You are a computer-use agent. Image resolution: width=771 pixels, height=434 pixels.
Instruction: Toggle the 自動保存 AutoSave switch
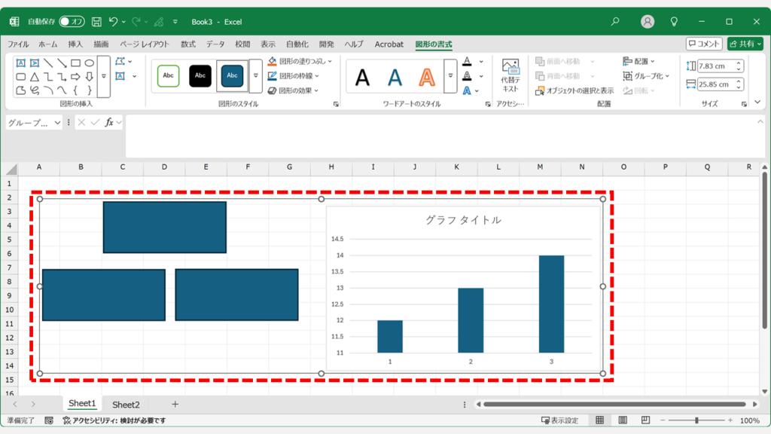72,22
